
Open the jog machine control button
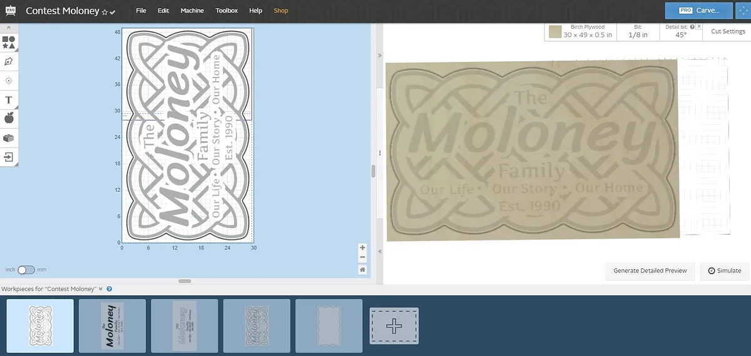click(744, 11)
